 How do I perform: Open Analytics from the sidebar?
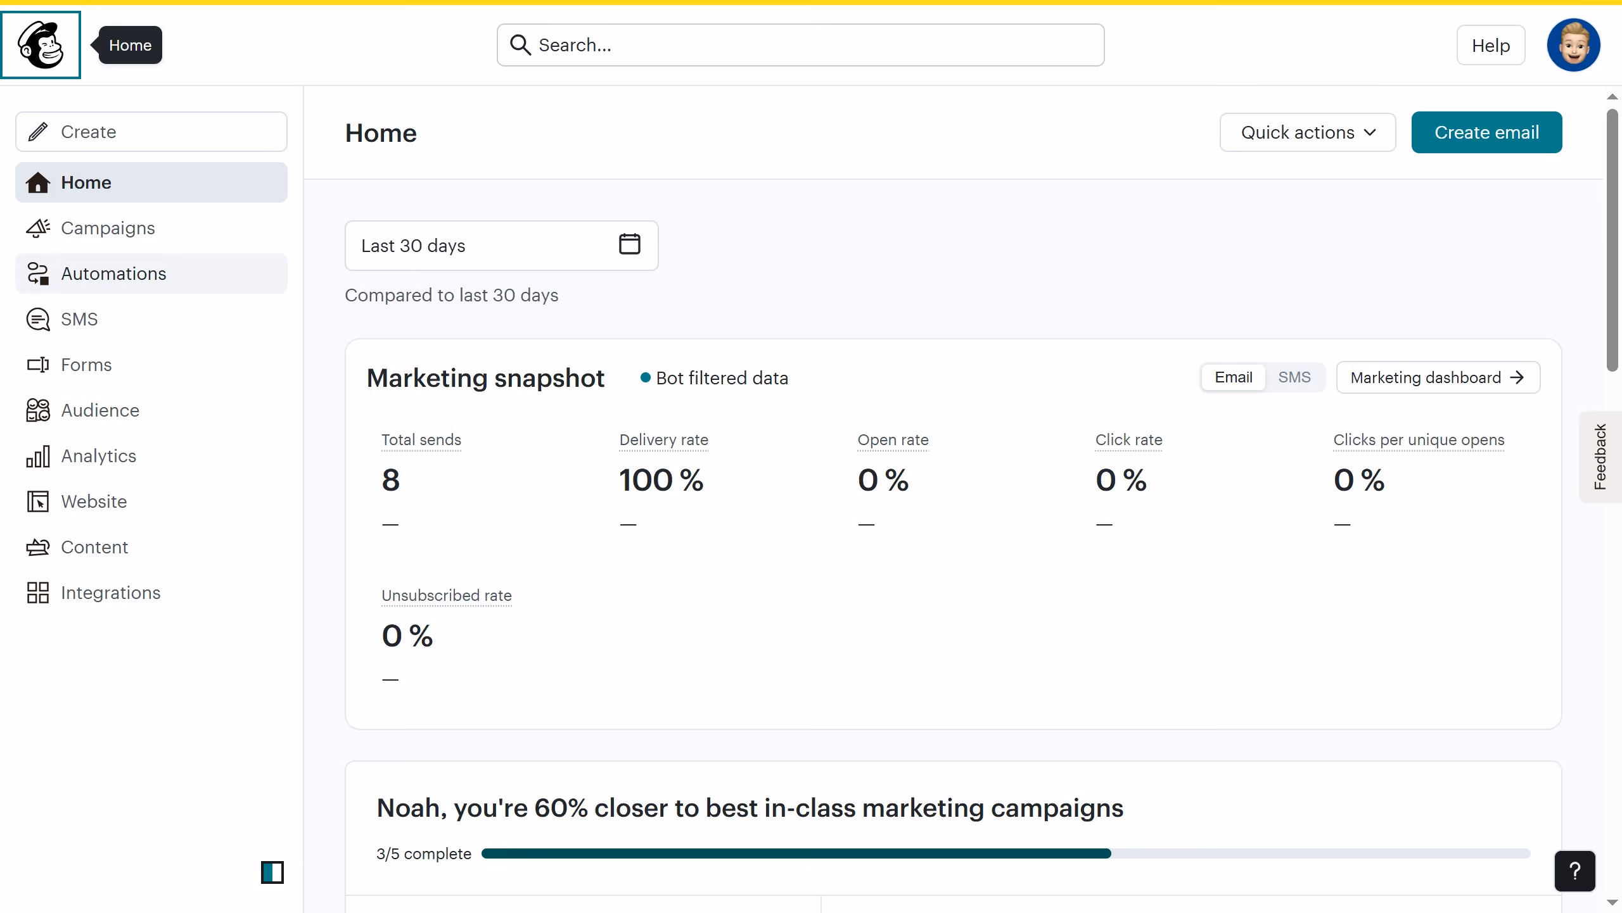point(151,456)
